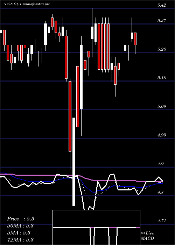Click the last red candlestick on the right

(135, 39)
